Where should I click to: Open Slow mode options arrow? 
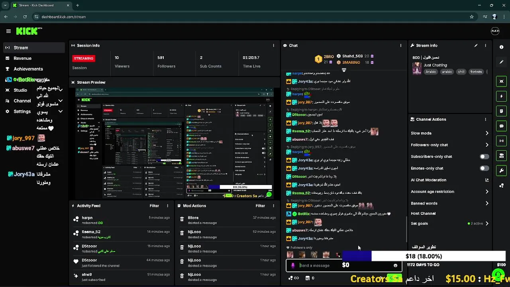click(x=486, y=133)
